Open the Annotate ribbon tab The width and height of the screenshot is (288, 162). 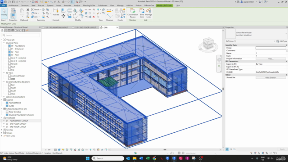(x=67, y=5)
